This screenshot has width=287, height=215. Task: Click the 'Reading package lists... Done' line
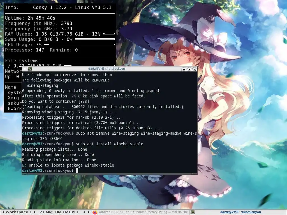(x=55, y=149)
